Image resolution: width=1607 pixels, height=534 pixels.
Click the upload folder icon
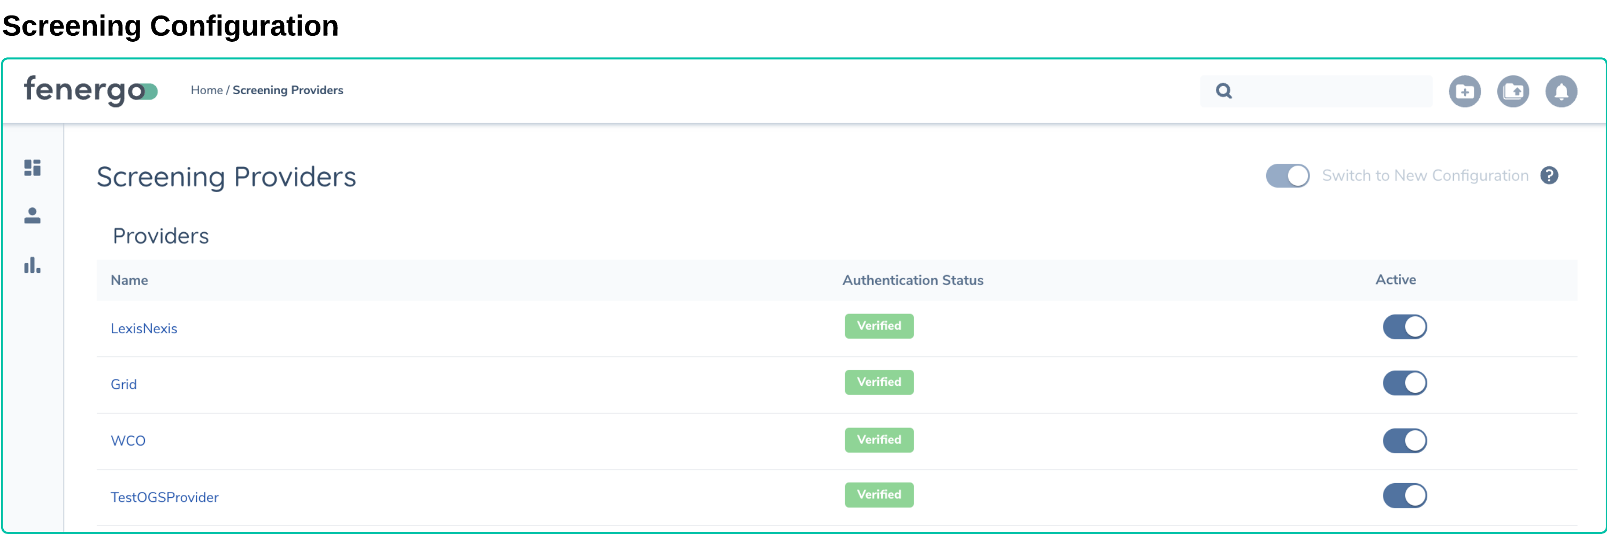1512,91
